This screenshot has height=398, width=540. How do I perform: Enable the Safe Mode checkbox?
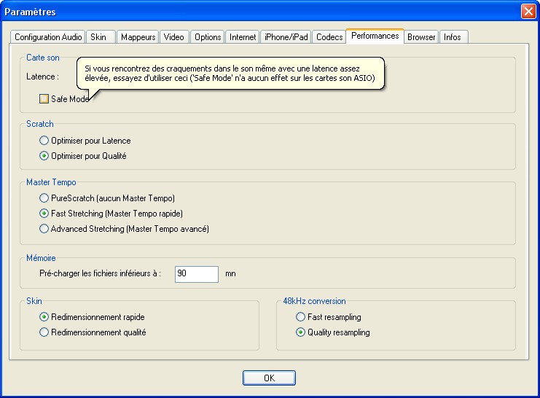[x=44, y=99]
